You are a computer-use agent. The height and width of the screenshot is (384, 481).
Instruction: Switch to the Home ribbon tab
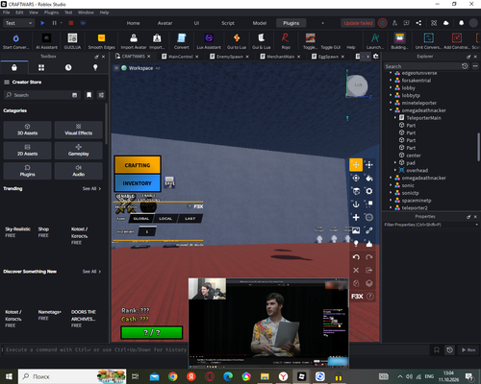point(133,23)
